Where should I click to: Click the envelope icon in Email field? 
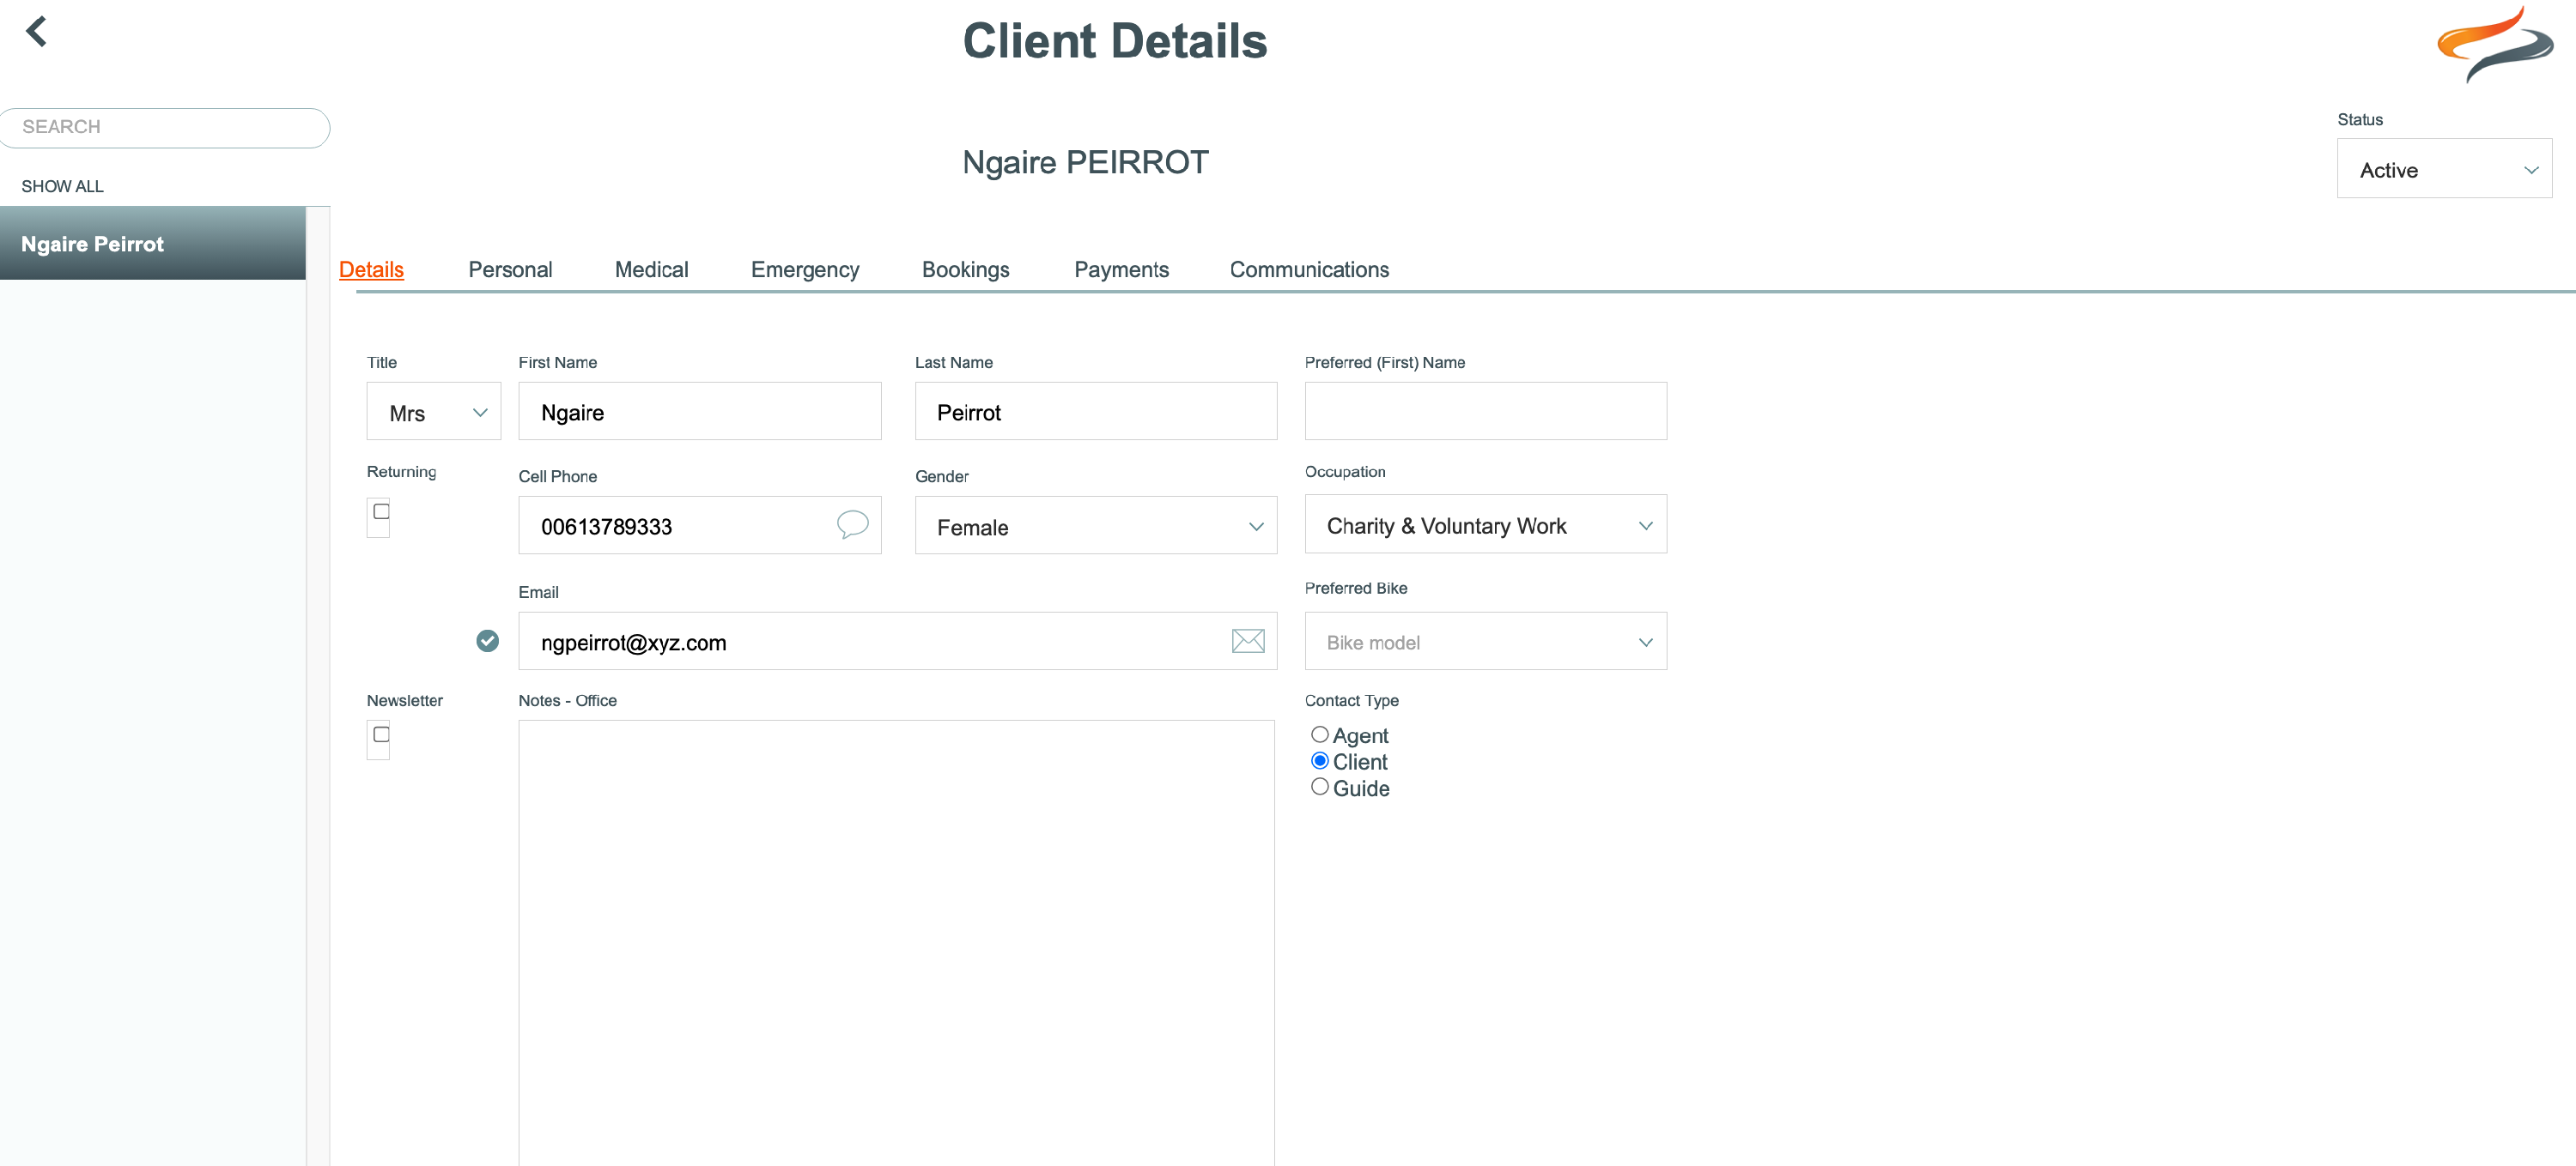pyautogui.click(x=1247, y=640)
